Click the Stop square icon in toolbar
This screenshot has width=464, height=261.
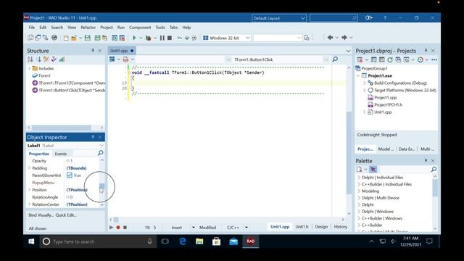(x=170, y=38)
